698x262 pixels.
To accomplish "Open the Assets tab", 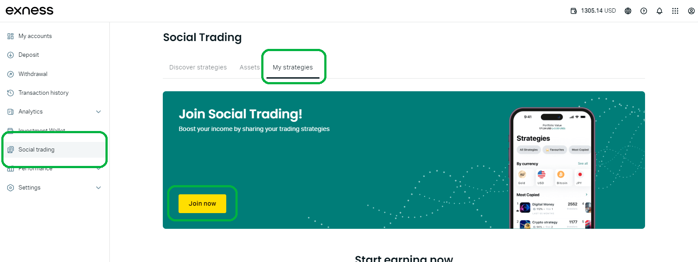I will click(249, 67).
